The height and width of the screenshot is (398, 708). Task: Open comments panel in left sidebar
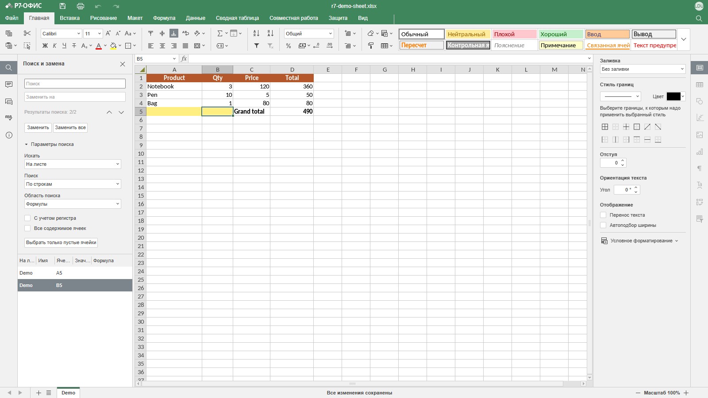[9, 84]
